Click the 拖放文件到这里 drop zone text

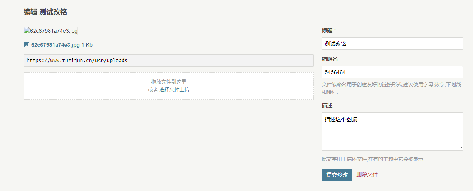(168, 82)
